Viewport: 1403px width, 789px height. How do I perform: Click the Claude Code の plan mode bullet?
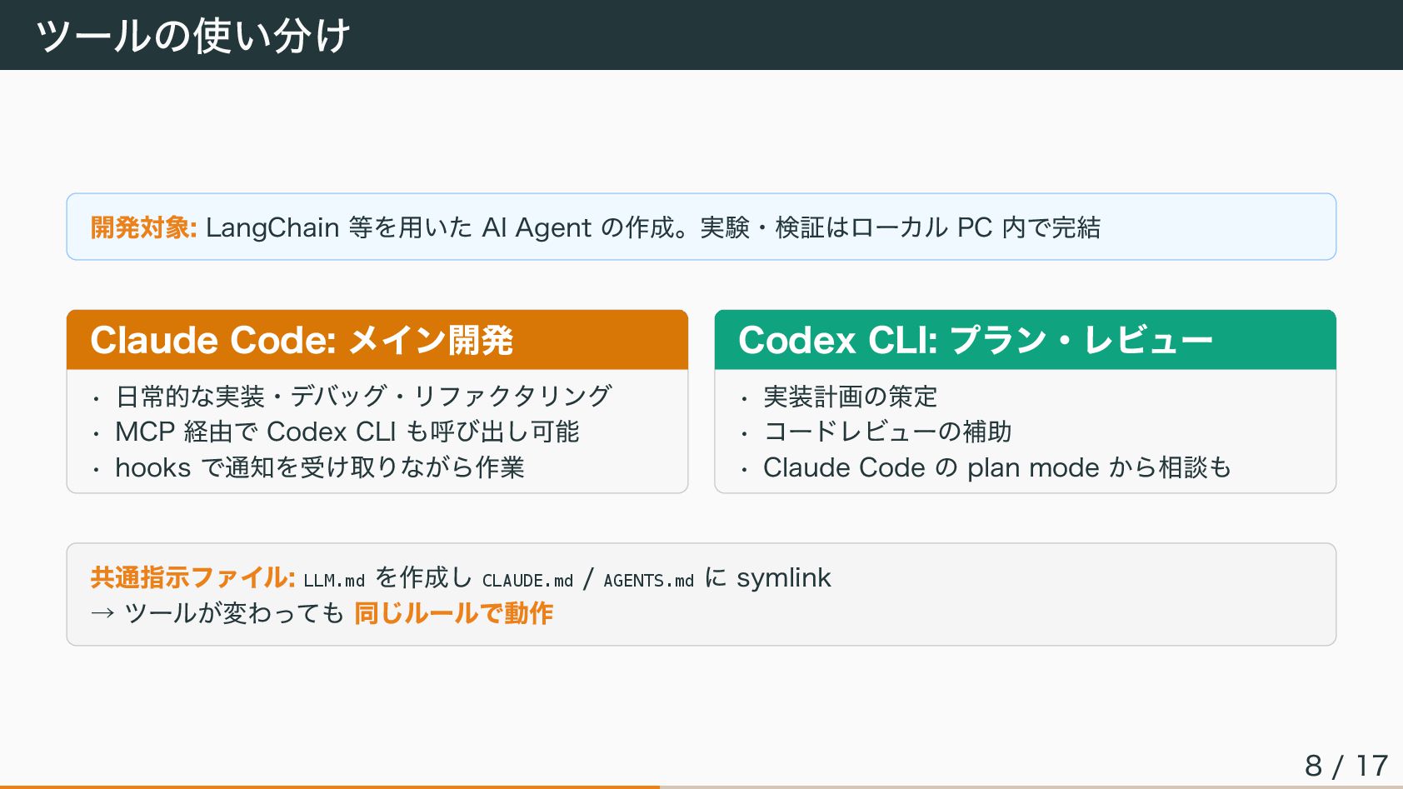996,467
